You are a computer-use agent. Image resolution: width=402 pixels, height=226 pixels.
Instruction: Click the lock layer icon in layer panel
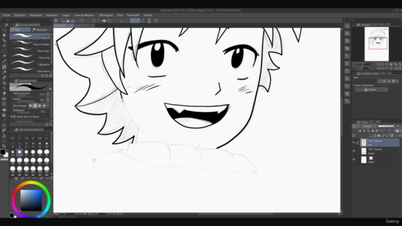tap(372, 131)
